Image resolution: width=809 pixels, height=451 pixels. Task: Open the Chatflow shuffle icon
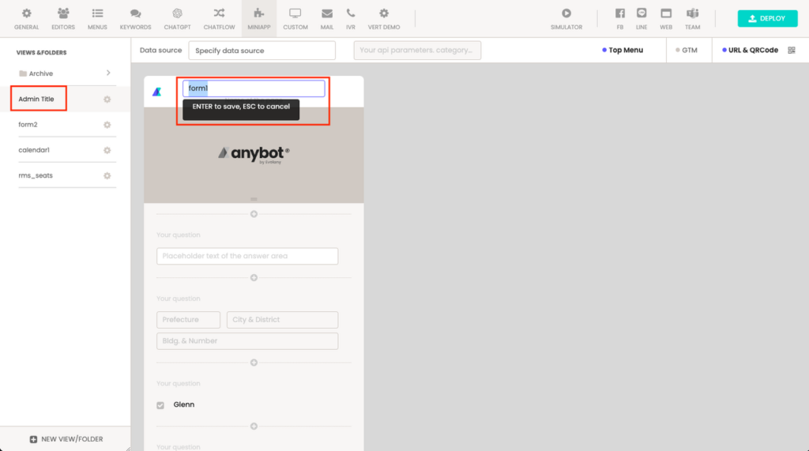219,13
